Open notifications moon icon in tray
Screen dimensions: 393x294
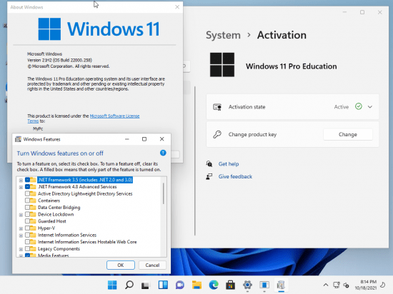383,285
